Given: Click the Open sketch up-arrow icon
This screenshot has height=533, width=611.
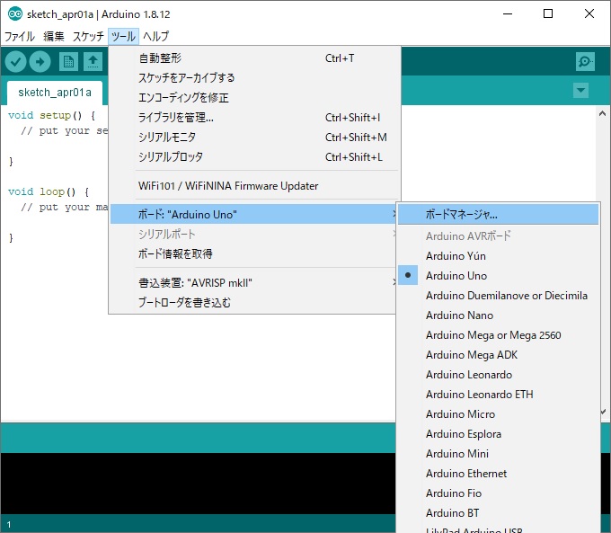Looking at the screenshot, I should coord(93,62).
